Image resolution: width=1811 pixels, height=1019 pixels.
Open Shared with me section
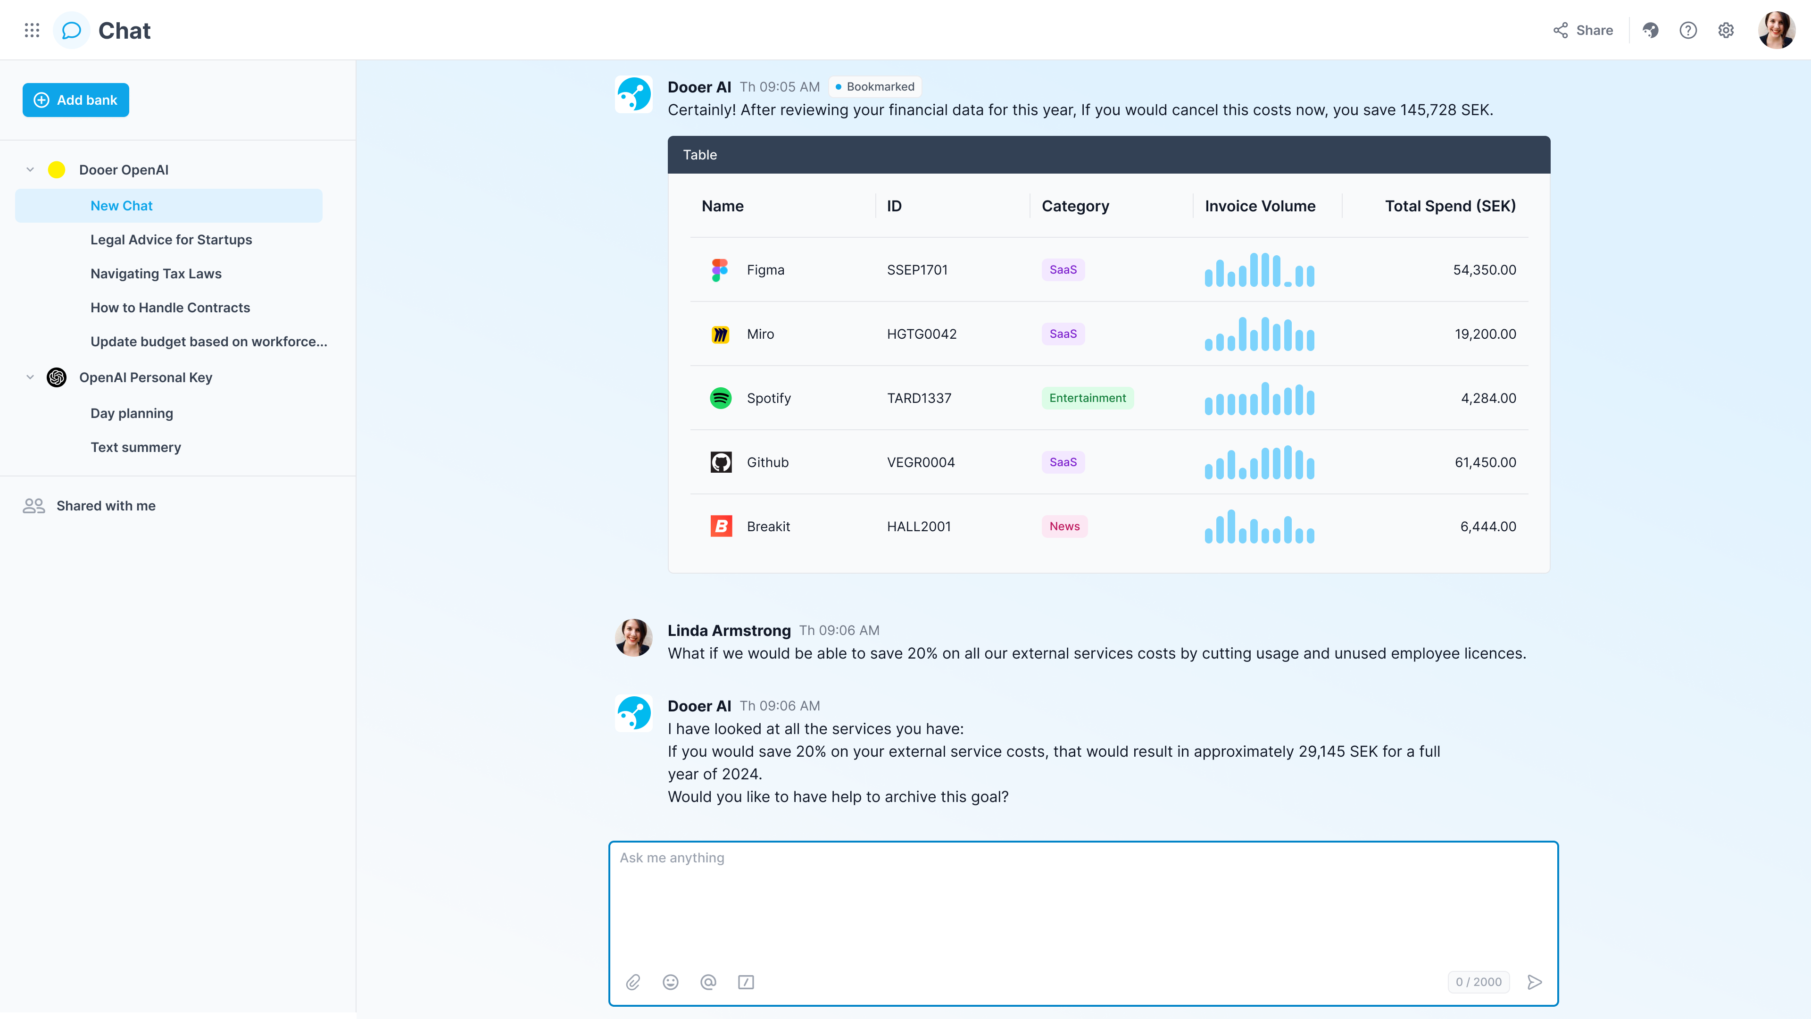click(x=106, y=506)
